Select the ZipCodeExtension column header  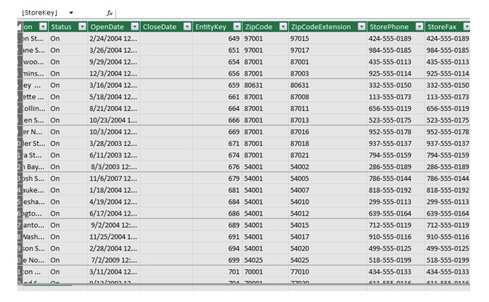coord(328,27)
